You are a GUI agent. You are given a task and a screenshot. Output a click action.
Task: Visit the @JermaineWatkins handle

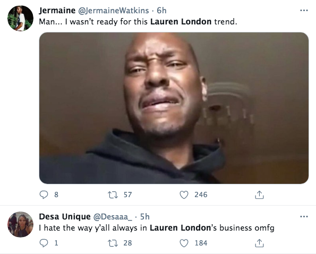click(114, 11)
